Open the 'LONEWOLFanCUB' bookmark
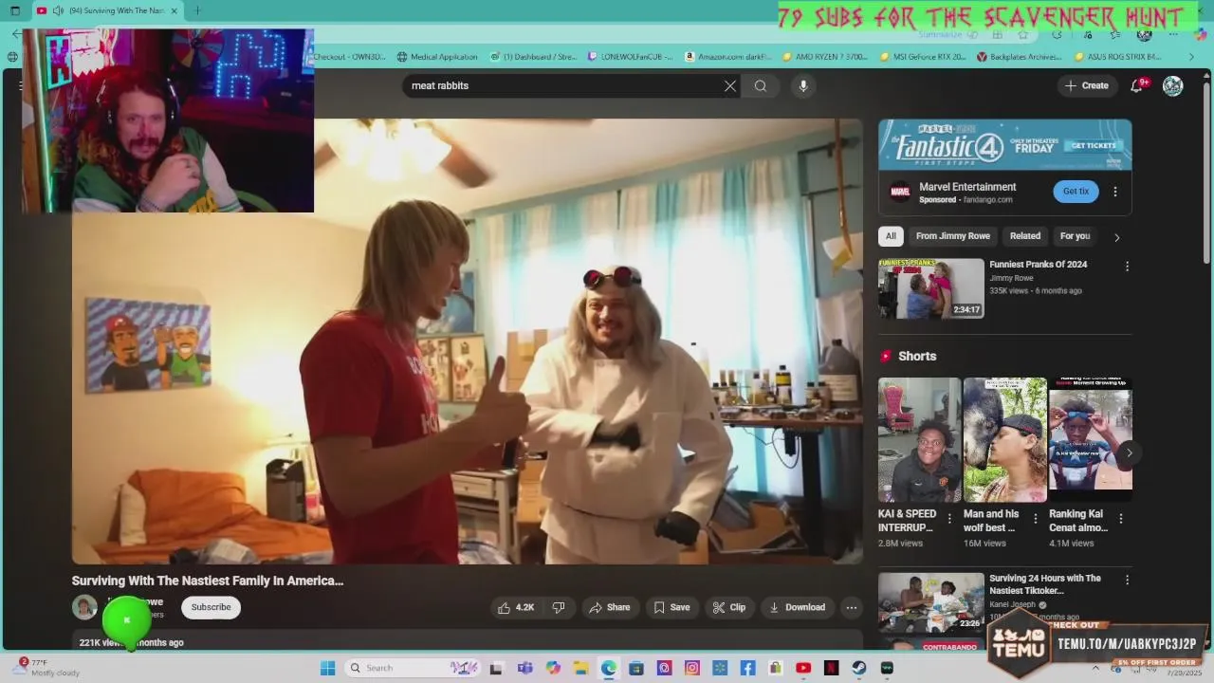Viewport: 1214px width, 683px height. (630, 57)
